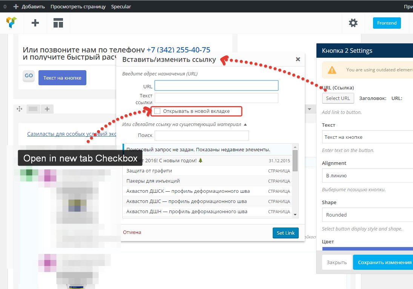Open the Alignment dropdown В линию
The image size is (413, 289).
pos(367,175)
